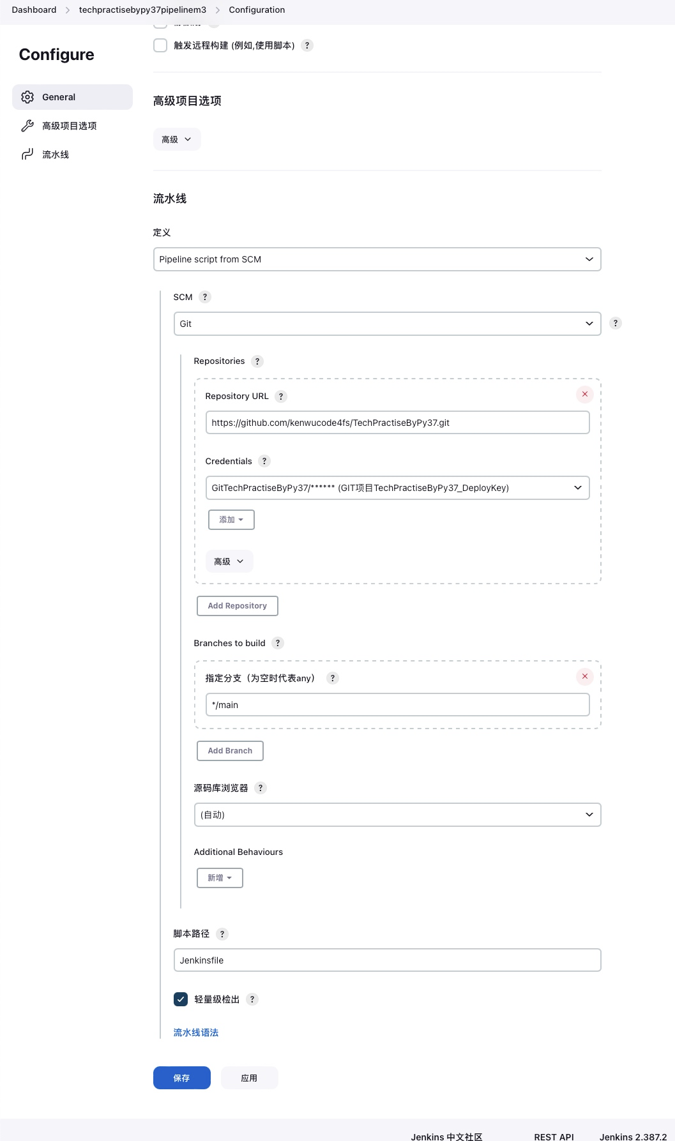Open the SCM Git dropdown

(x=387, y=324)
